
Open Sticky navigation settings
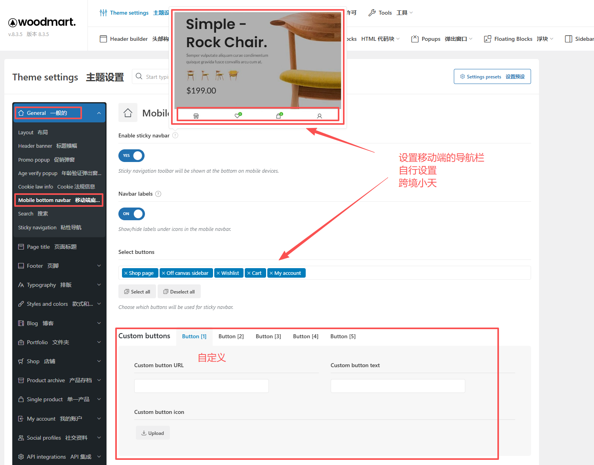pyautogui.click(x=50, y=227)
